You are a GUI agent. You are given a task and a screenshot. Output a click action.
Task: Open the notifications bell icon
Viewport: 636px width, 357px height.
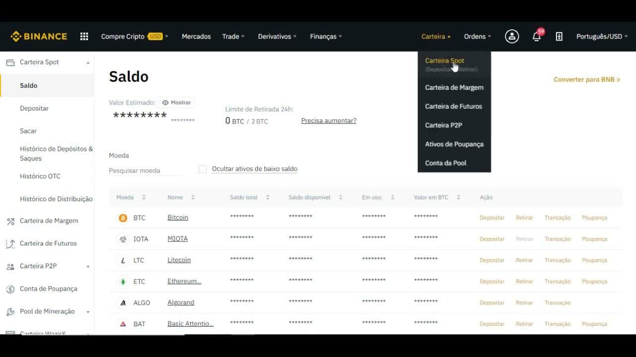tap(537, 37)
